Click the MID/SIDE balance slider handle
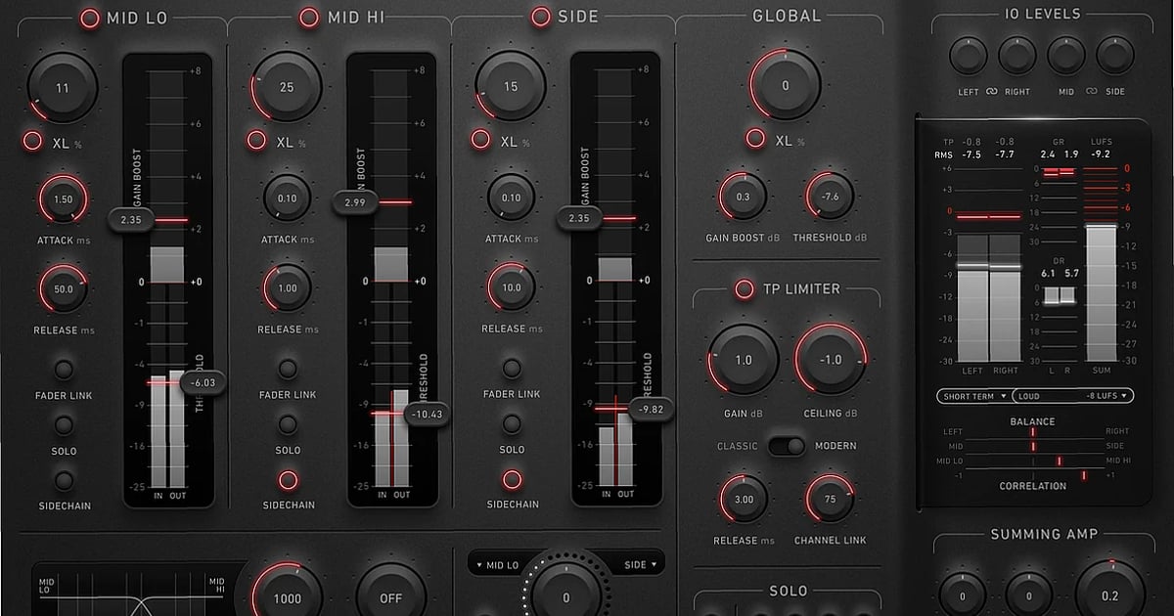Screen dimensions: 1174x616 (1034, 446)
